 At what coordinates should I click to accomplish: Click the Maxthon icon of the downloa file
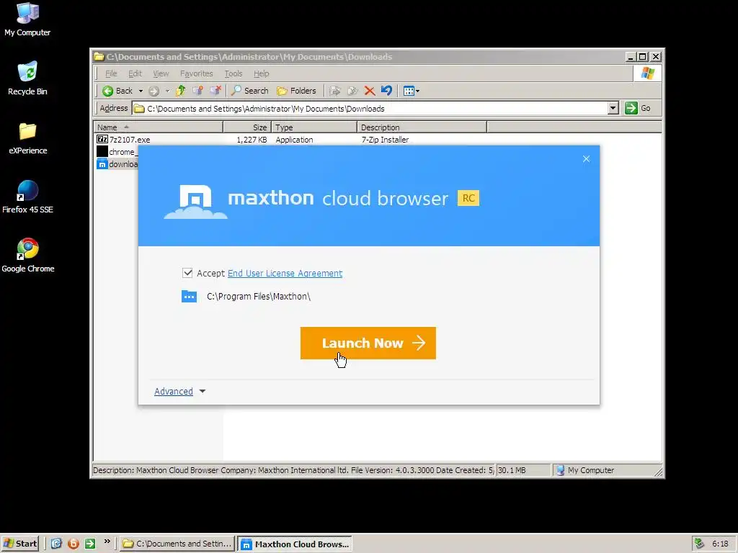[102, 164]
